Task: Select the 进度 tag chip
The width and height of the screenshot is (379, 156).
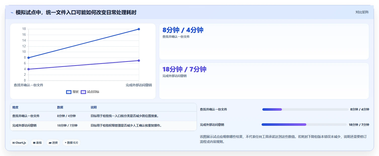Action: (x=53, y=143)
